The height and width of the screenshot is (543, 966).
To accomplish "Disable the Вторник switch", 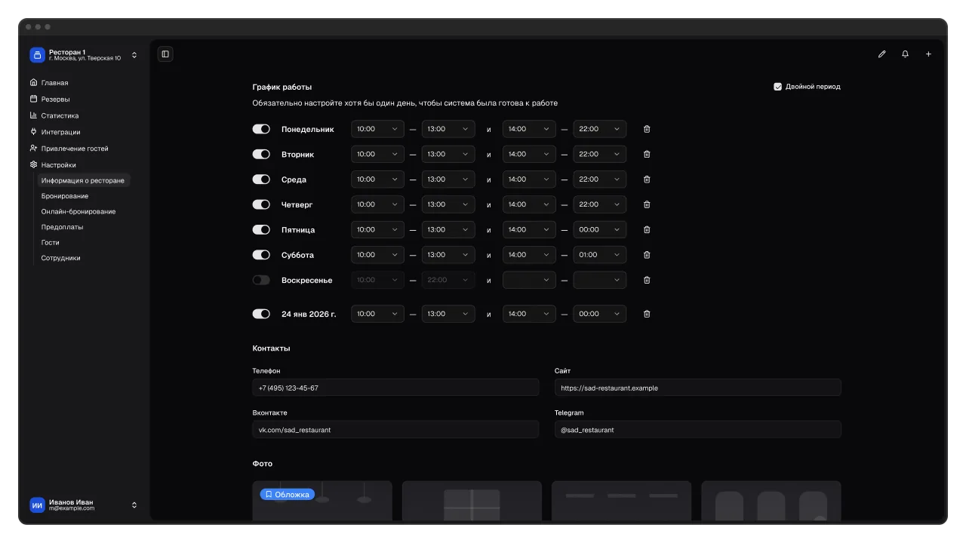I will tap(261, 154).
